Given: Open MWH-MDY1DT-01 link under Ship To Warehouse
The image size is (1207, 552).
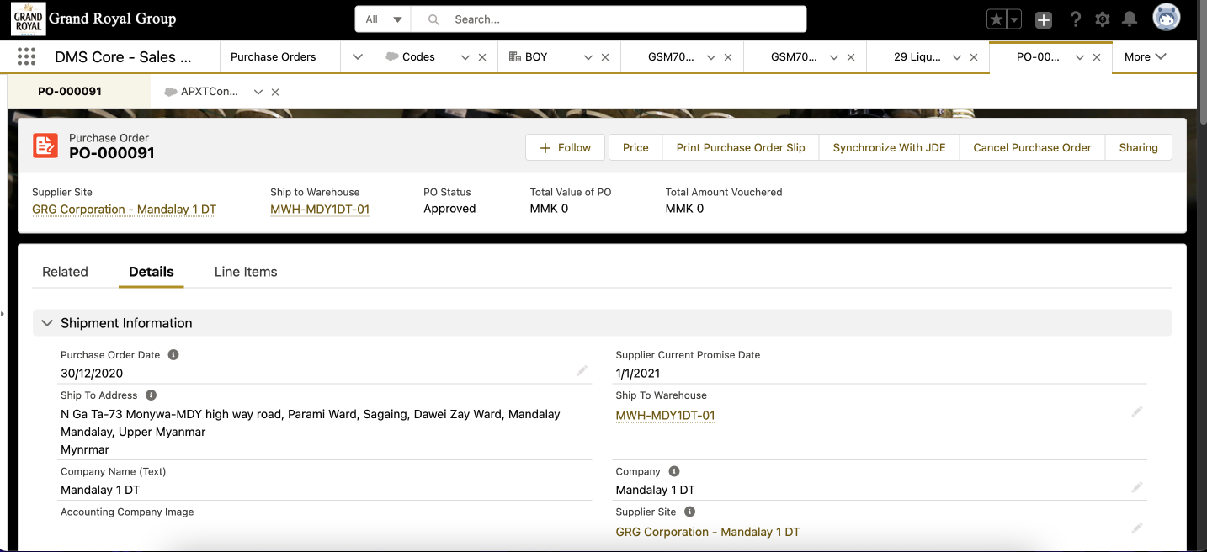Looking at the screenshot, I should [665, 415].
